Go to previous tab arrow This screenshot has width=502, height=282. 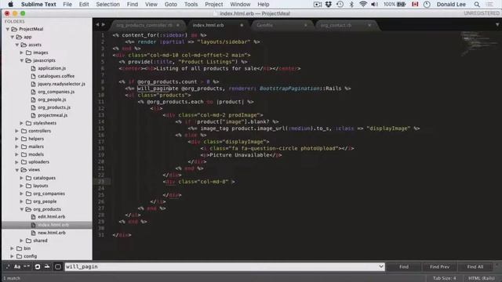pos(97,24)
